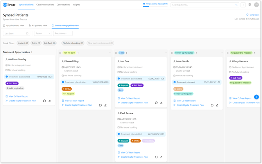Viewport: 262px width, 164px height.
Task: Click the drag handle of Sent column
Action: 116,53
